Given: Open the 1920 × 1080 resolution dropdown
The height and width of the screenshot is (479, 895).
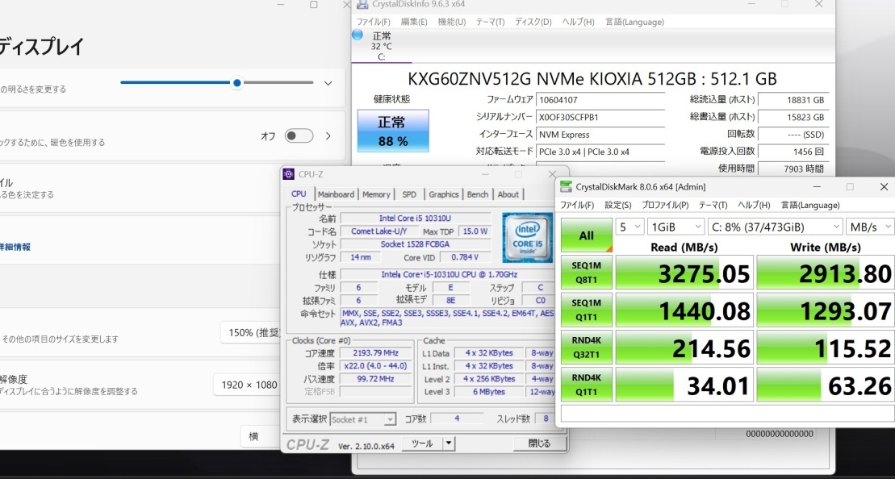Looking at the screenshot, I should (249, 385).
